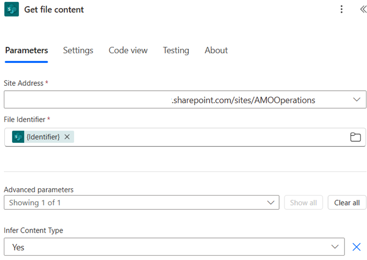Open the About tab

tap(216, 50)
